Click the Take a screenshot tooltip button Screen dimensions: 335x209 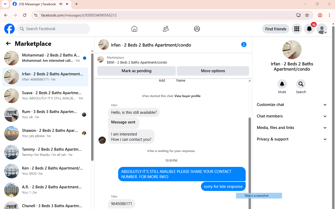click(x=259, y=196)
